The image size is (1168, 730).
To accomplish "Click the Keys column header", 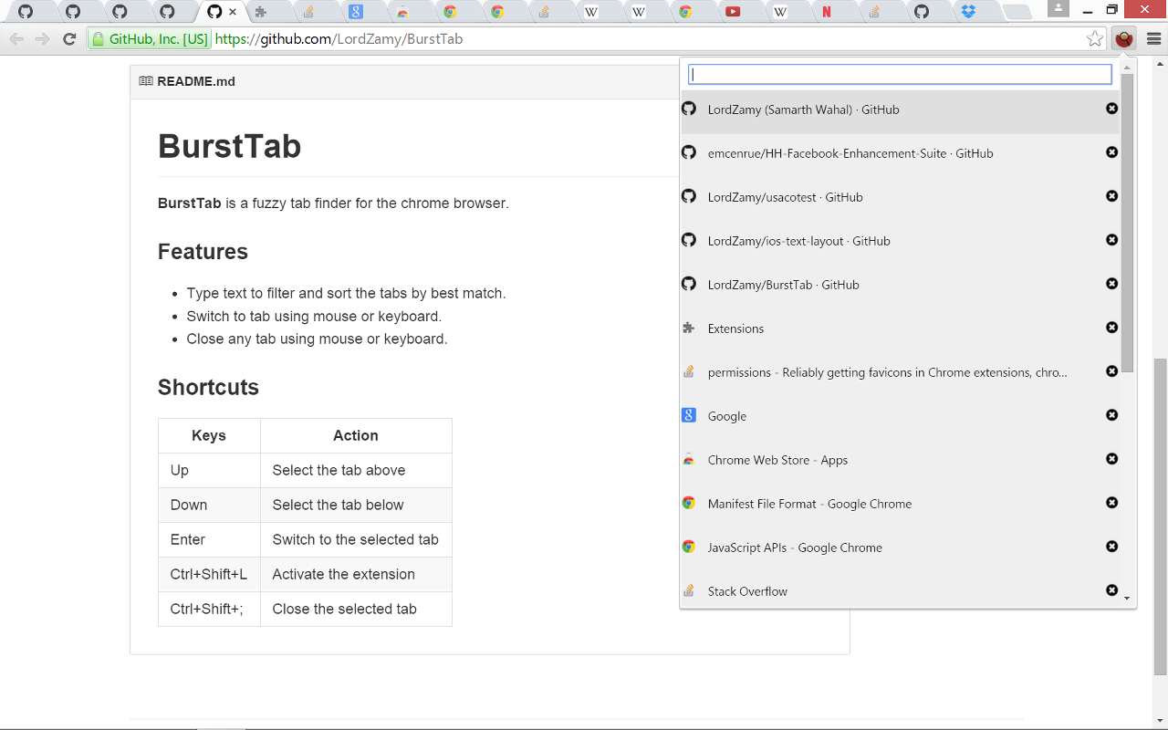I will coord(210,435).
